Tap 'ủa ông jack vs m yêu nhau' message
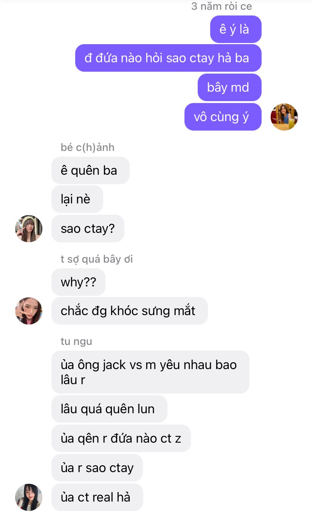The width and height of the screenshot is (313, 517). pos(150,372)
